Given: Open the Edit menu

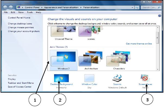Looking at the screenshot, I should point(13,12).
